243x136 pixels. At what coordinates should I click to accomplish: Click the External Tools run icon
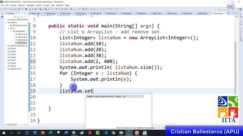46,9
